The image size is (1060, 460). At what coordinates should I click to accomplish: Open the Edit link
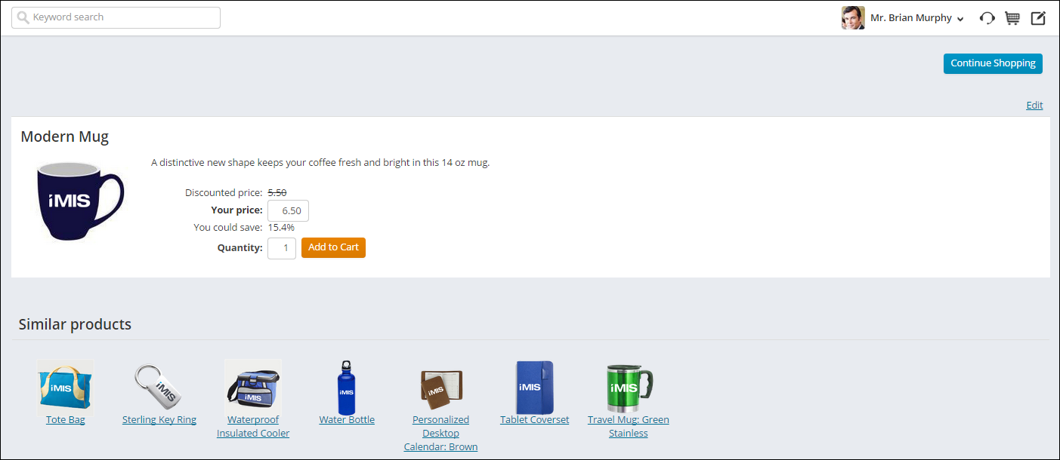click(1034, 106)
